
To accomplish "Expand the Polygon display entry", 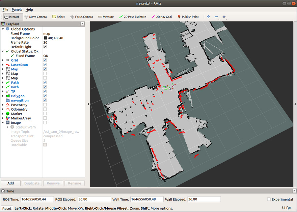I will point(3,96).
